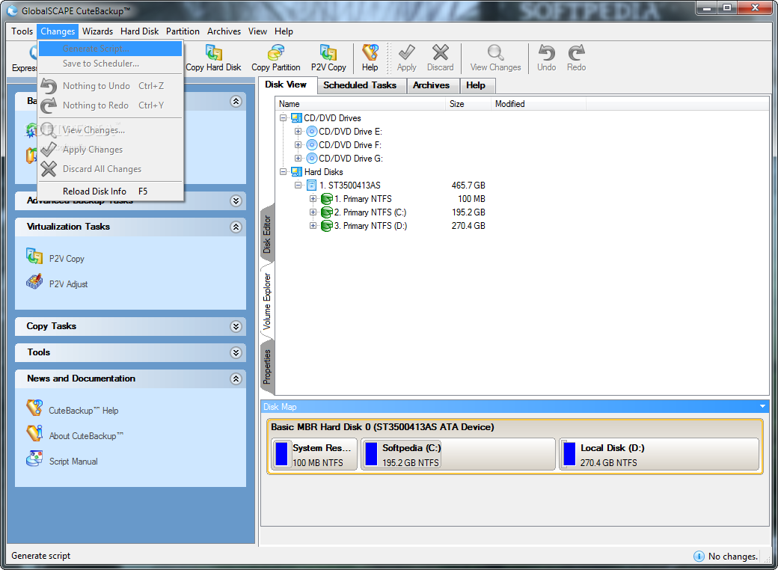Open the View menu
The image size is (778, 570).
click(257, 31)
